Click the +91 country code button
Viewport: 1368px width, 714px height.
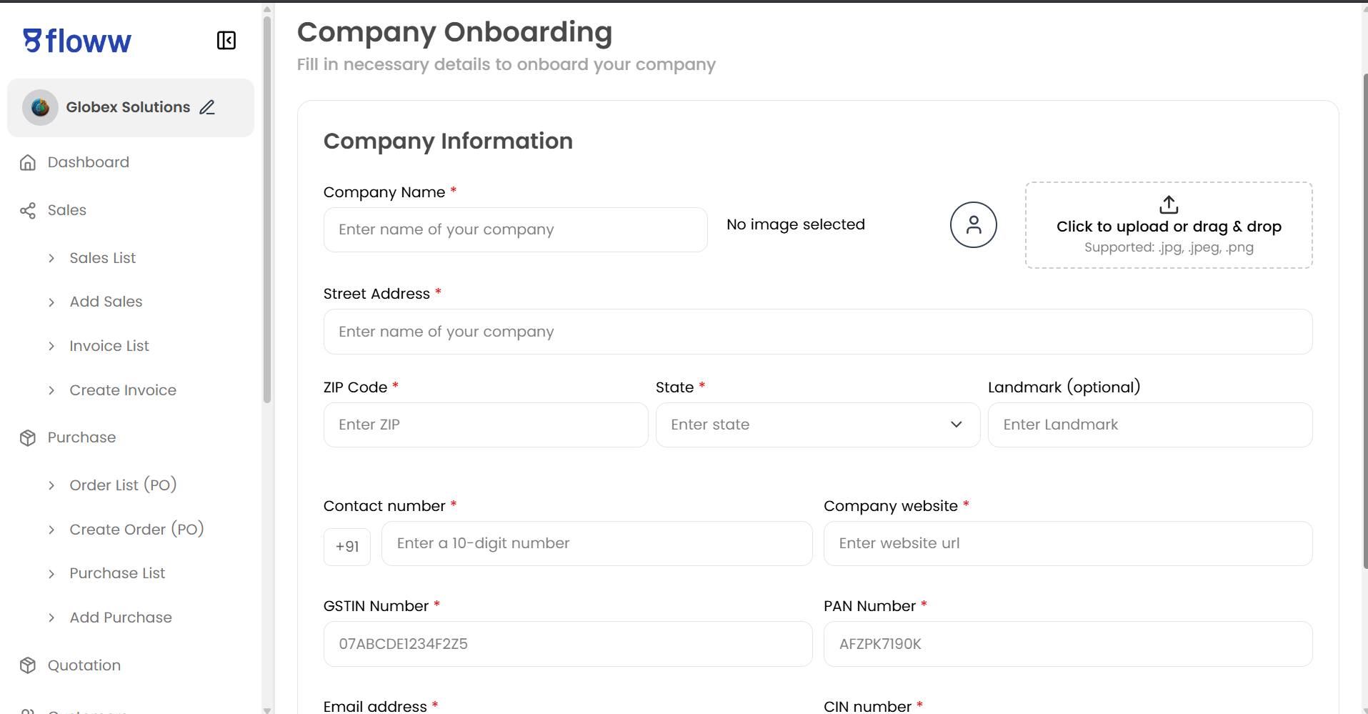[347, 547]
